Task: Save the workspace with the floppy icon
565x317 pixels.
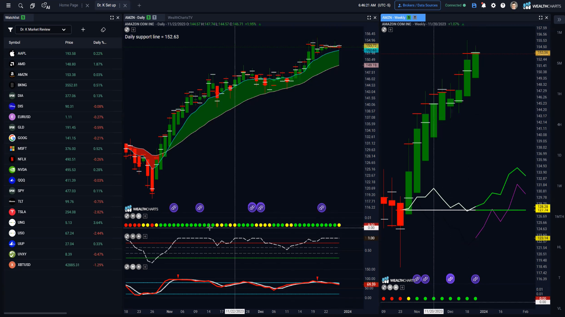Action: (474, 5)
